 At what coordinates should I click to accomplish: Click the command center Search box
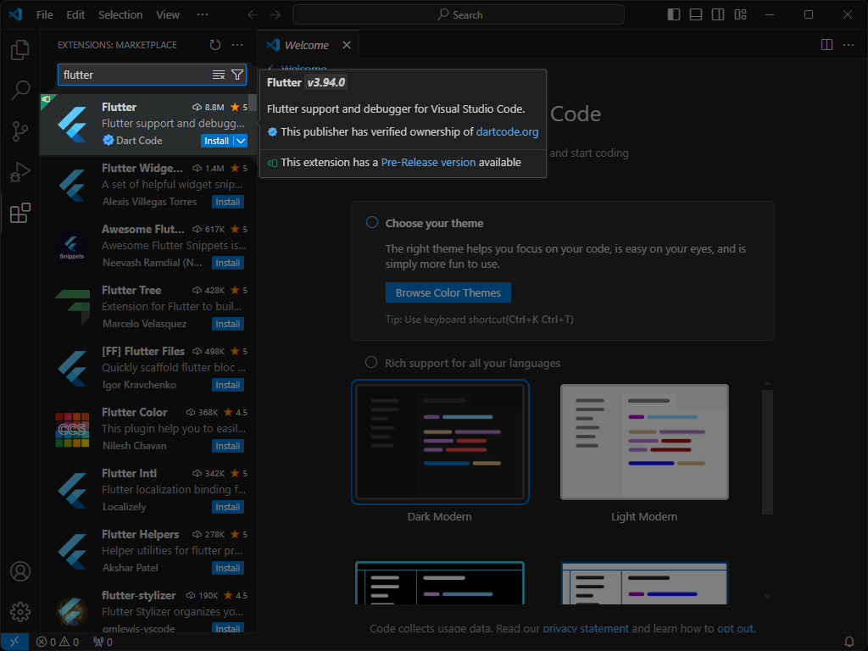tap(459, 15)
